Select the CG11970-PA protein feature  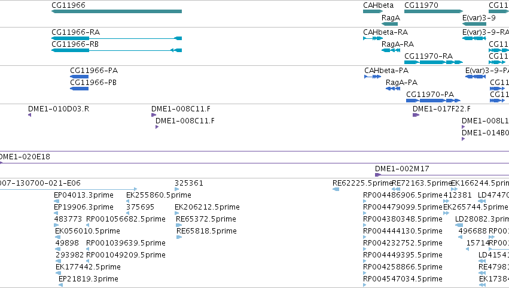coord(434,101)
